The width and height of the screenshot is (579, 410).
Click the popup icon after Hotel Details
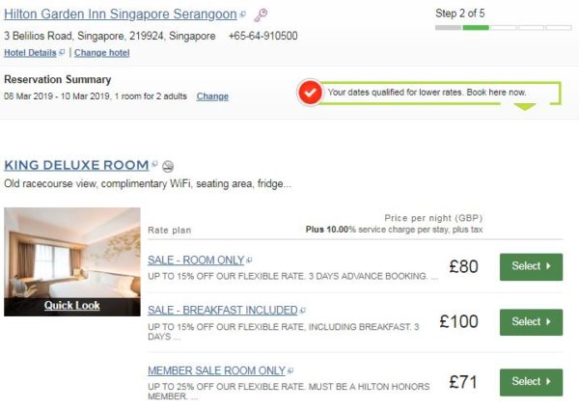(62, 52)
